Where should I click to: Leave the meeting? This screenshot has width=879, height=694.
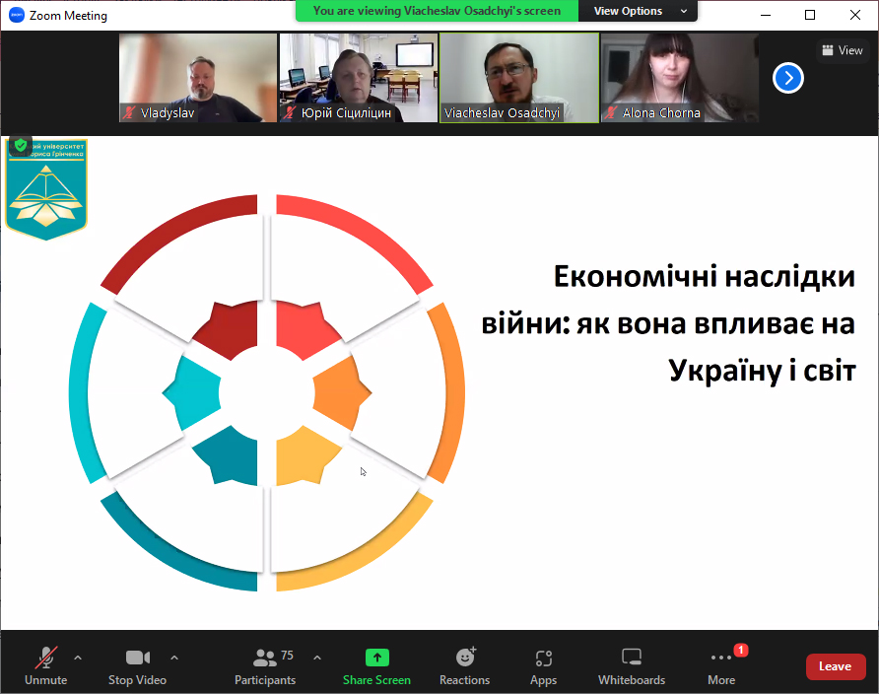pos(835,666)
